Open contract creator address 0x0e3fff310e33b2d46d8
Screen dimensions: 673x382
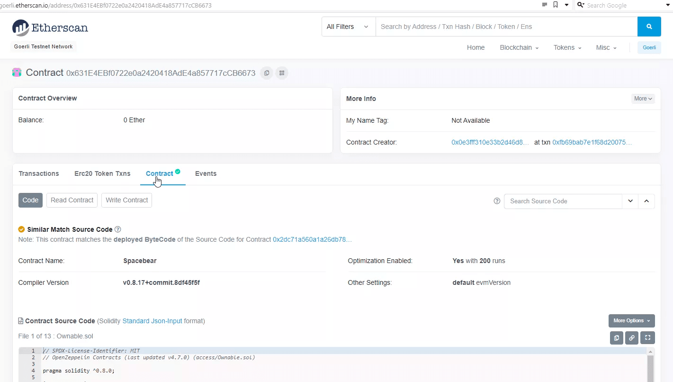[490, 142]
